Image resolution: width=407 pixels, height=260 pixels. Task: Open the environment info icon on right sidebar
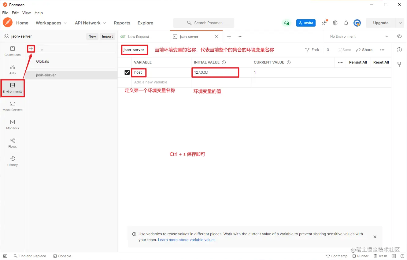click(x=399, y=50)
